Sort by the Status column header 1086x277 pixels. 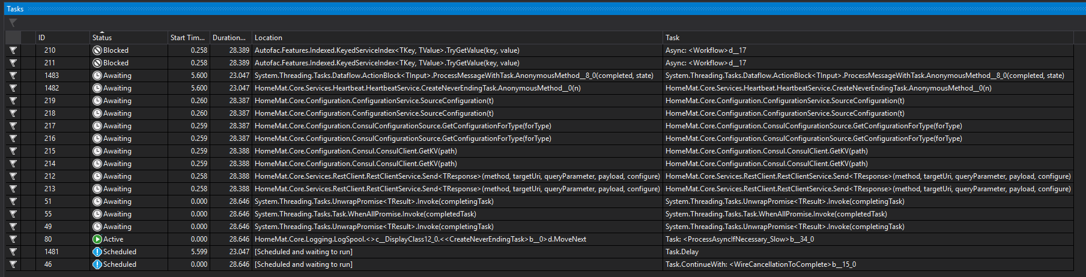[129, 37]
